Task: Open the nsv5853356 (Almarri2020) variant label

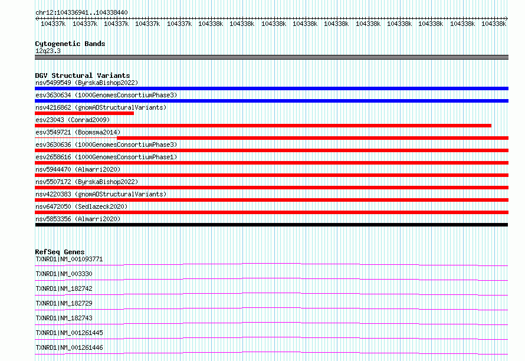Action: point(78,219)
